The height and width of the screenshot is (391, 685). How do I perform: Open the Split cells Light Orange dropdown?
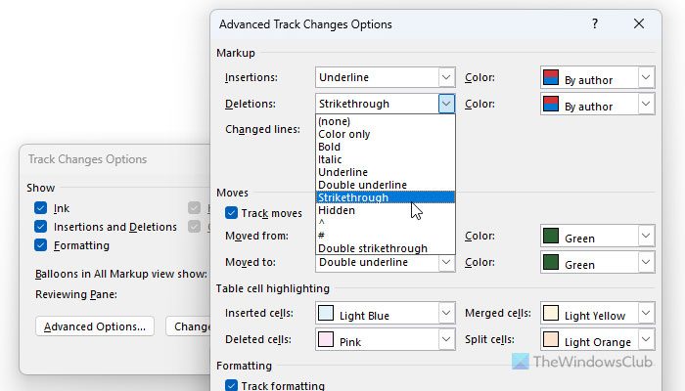(x=645, y=341)
